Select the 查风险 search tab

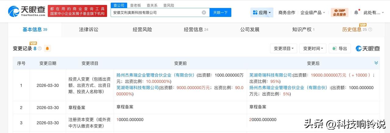168,5
